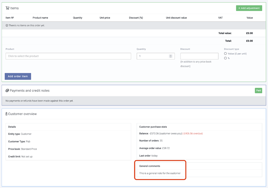Click the Quantity column header

pos(78,17)
